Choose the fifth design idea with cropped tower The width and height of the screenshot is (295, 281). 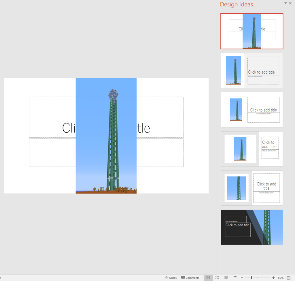click(x=252, y=188)
